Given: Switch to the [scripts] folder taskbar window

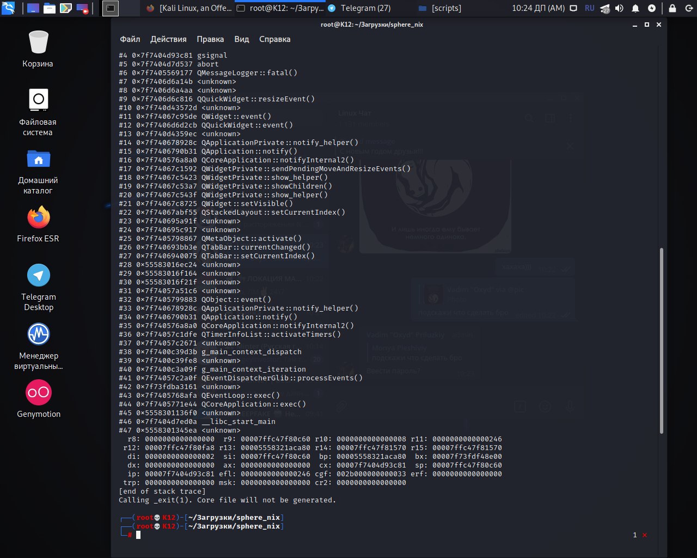Looking at the screenshot, I should [x=440, y=8].
